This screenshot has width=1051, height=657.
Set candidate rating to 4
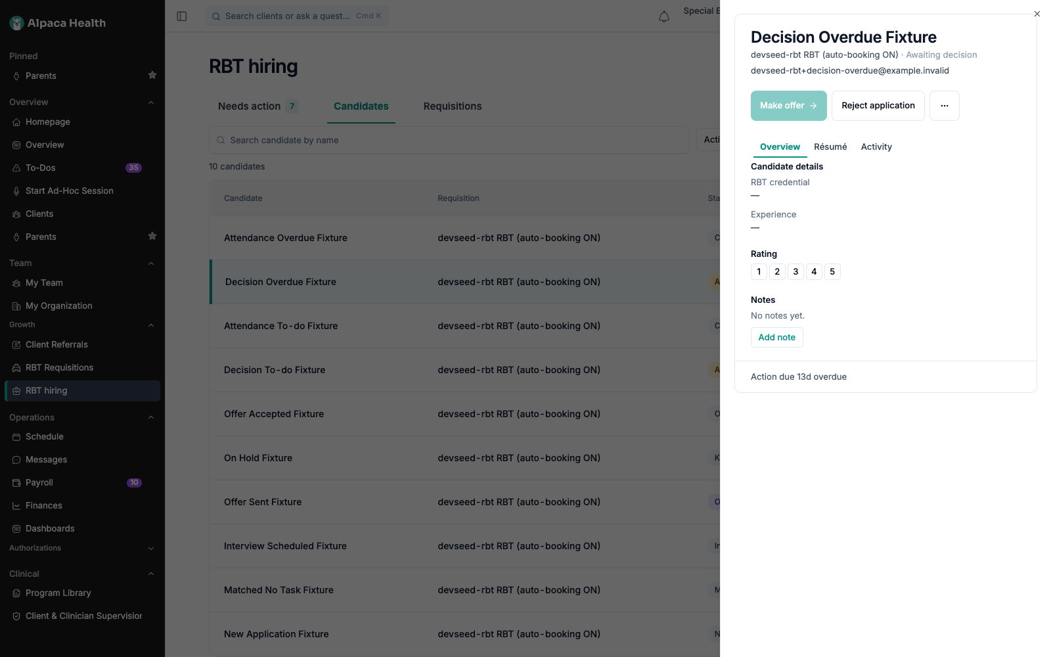coord(814,272)
